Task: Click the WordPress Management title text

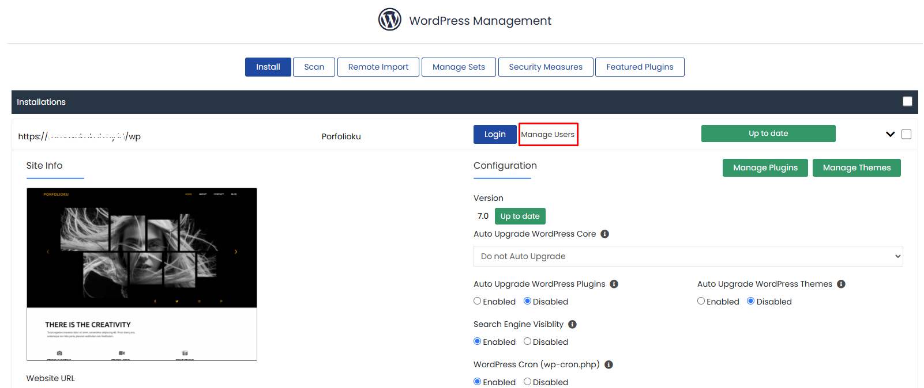Action: click(480, 21)
